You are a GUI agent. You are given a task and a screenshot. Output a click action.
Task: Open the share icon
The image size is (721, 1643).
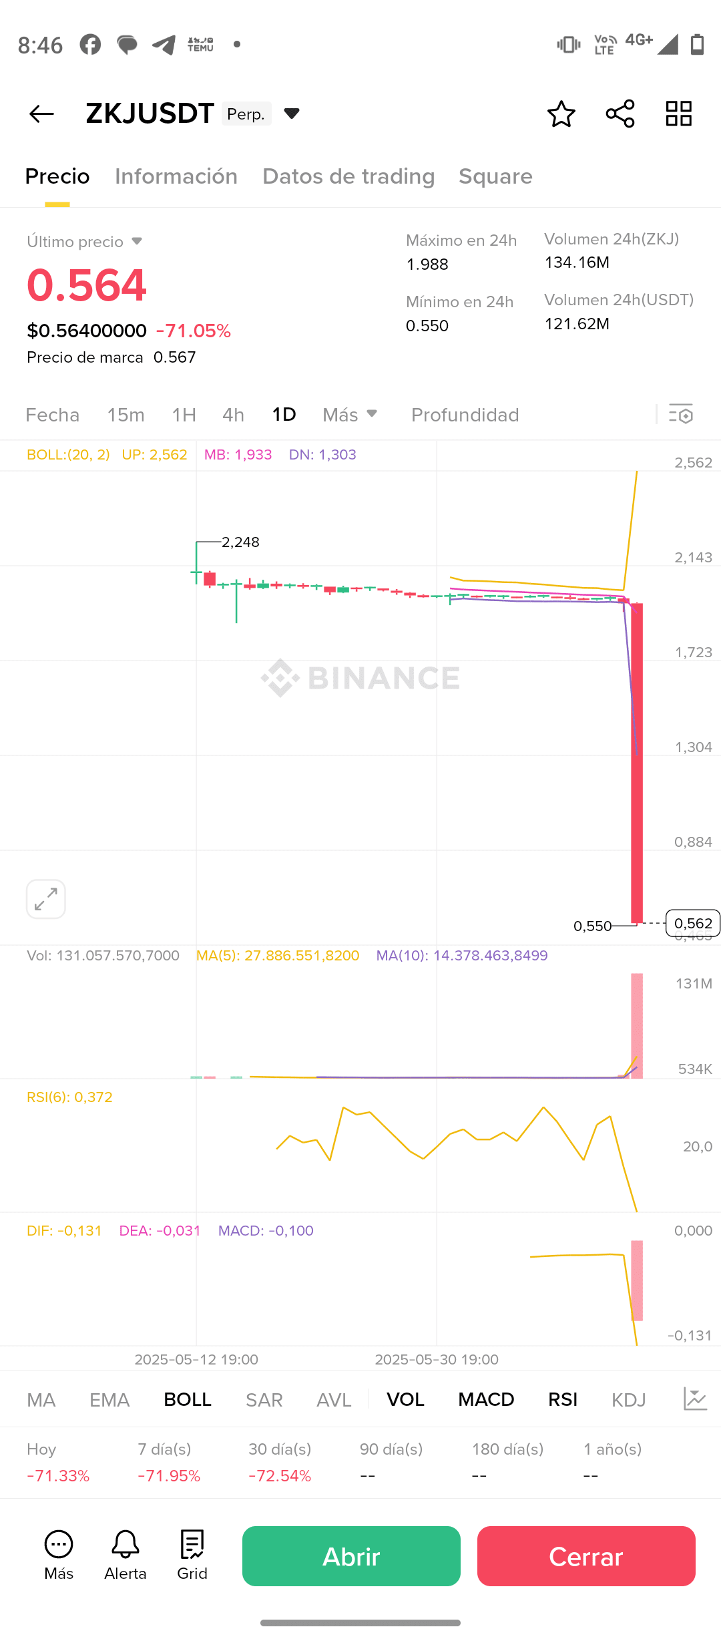(620, 114)
